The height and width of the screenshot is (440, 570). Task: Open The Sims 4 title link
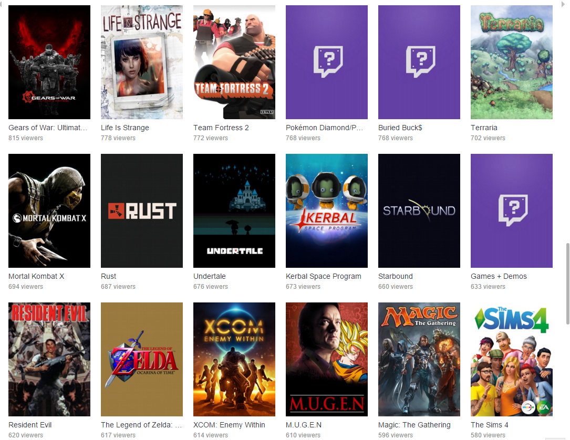coord(489,425)
